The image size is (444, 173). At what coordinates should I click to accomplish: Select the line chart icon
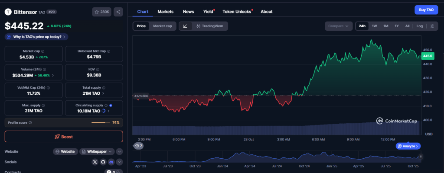pos(185,26)
